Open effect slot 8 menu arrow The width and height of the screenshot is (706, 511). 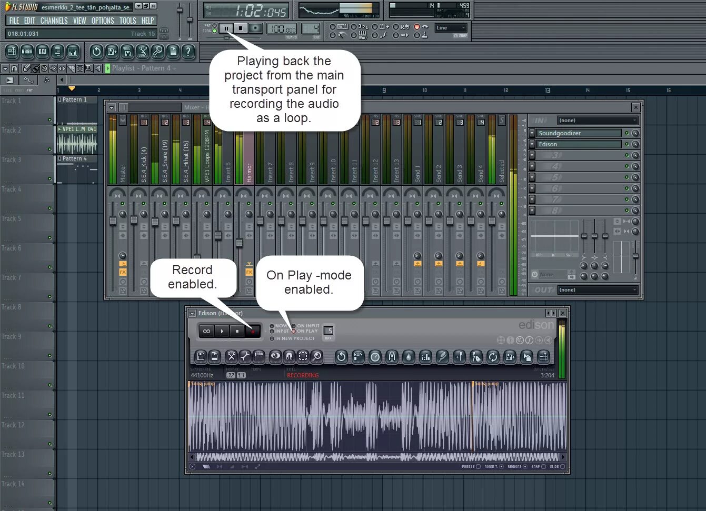click(532, 211)
